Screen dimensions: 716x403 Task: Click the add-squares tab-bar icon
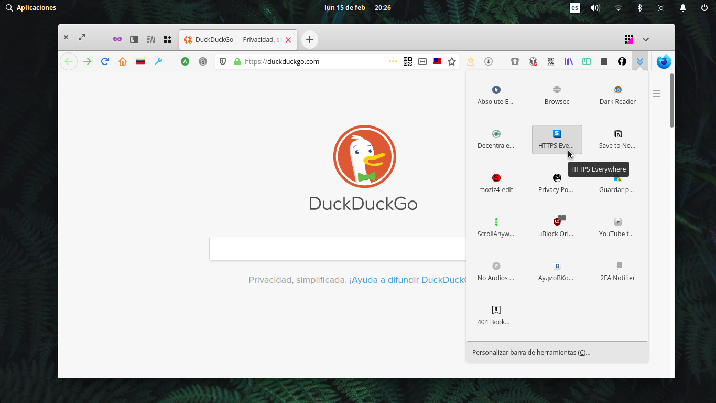coord(168,39)
